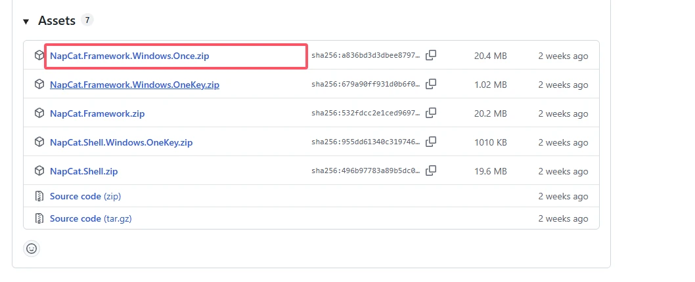Download Source code (zip)
The height and width of the screenshot is (282, 695).
click(85, 196)
